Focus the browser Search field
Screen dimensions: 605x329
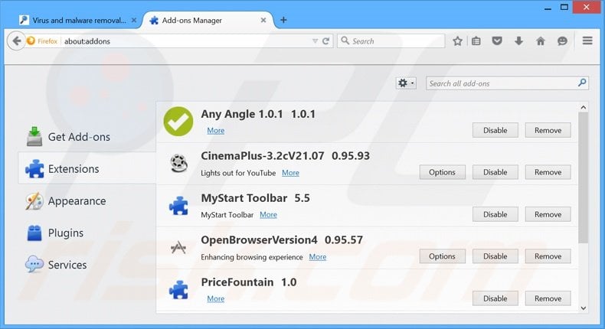pyautogui.click(x=391, y=41)
